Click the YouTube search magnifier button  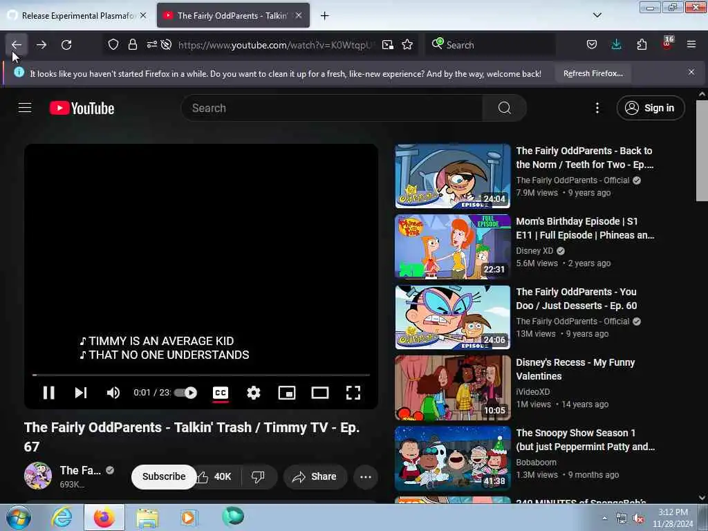tap(504, 108)
